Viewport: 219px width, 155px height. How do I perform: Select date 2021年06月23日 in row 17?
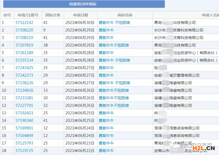click(x=80, y=143)
